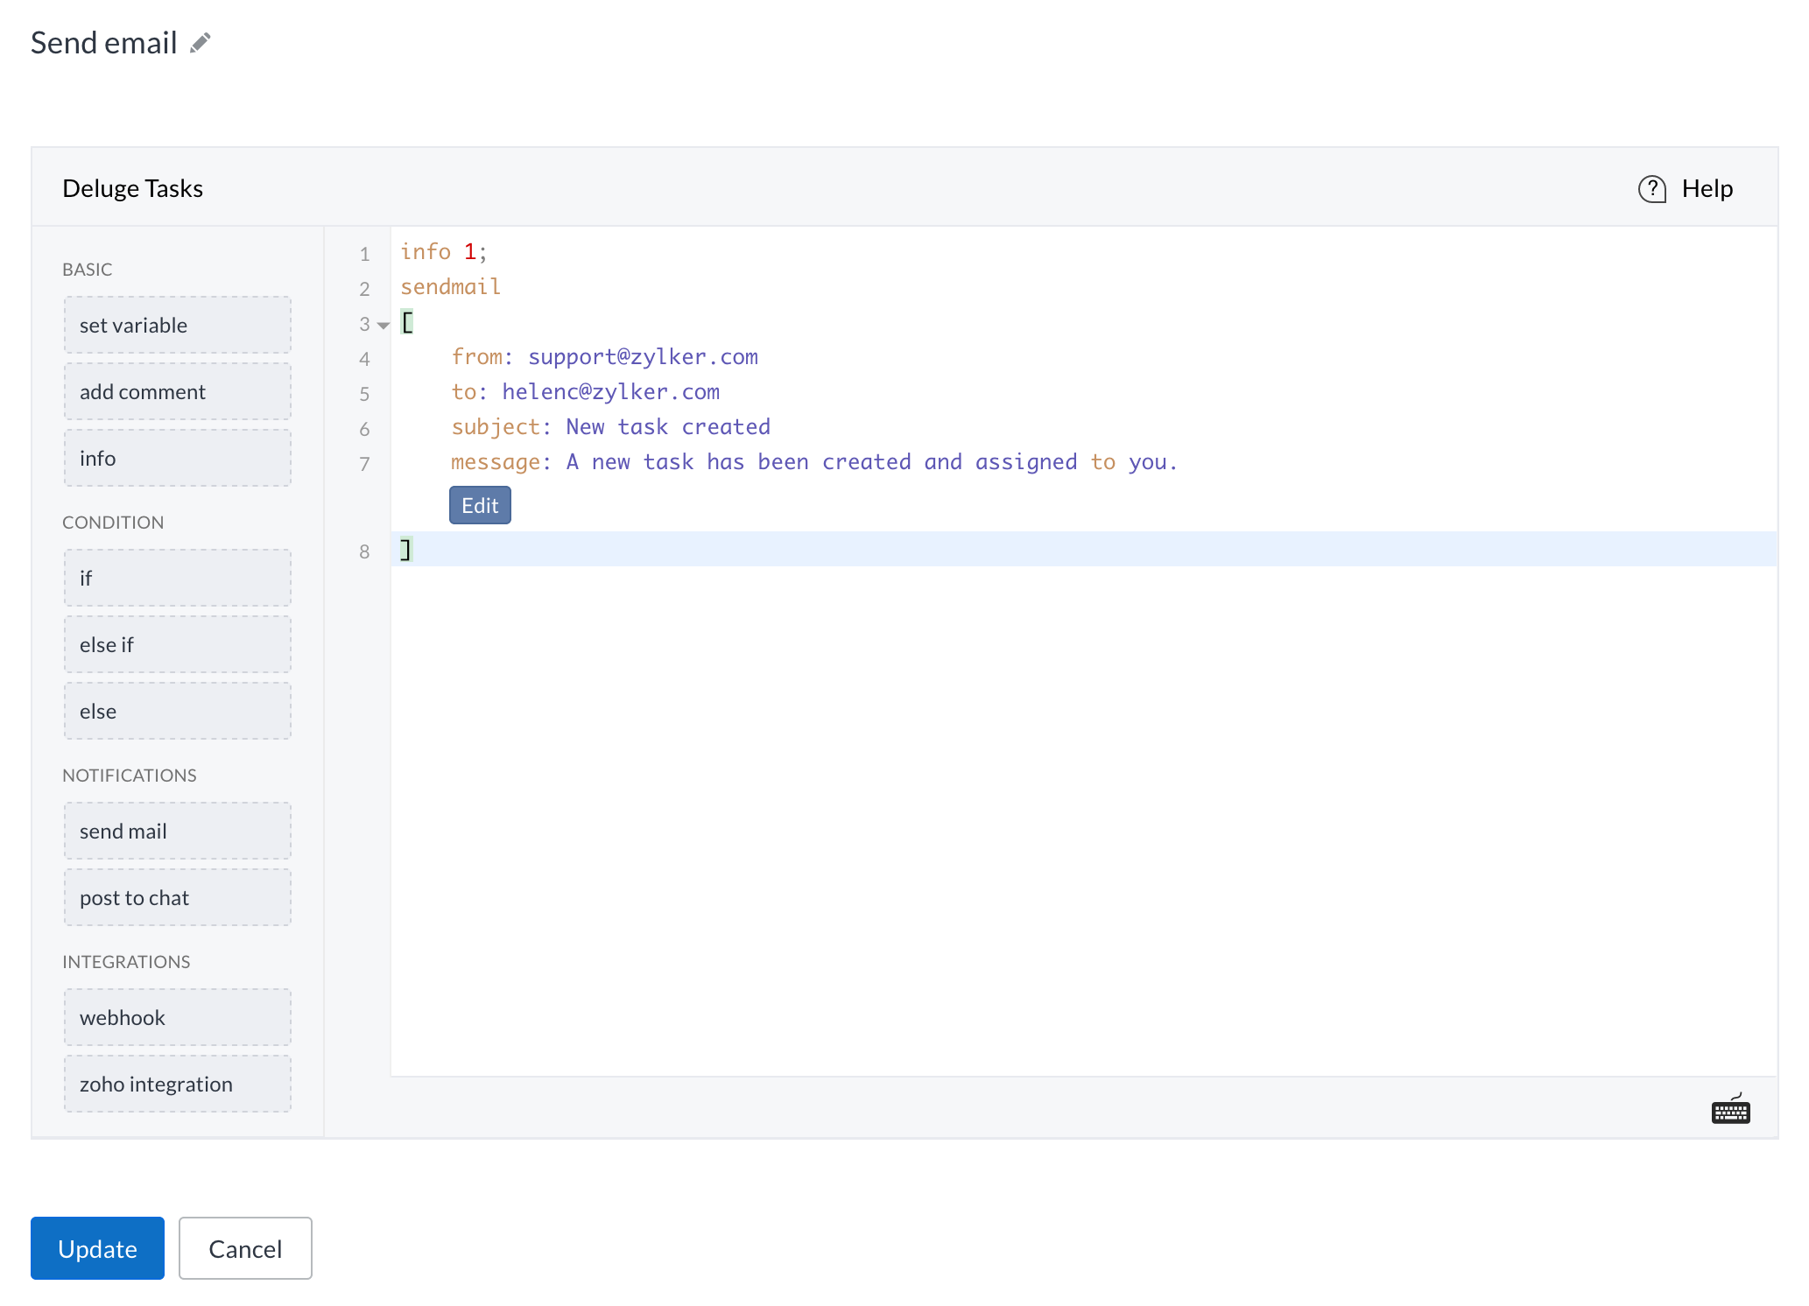Click the keyboard shortcuts icon

(x=1730, y=1110)
